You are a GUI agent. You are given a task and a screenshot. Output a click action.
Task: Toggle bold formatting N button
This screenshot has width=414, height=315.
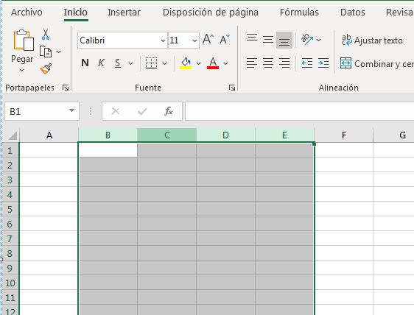(x=85, y=63)
